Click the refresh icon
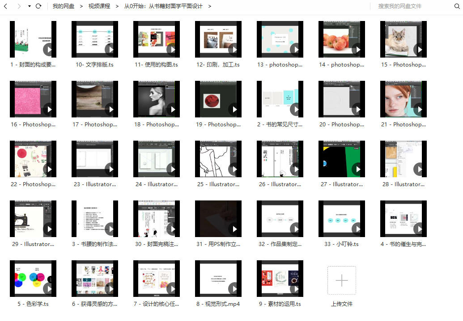463x321 pixels. [38, 6]
